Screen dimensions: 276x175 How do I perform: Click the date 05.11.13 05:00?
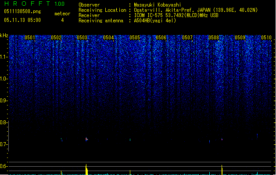(x=22, y=20)
